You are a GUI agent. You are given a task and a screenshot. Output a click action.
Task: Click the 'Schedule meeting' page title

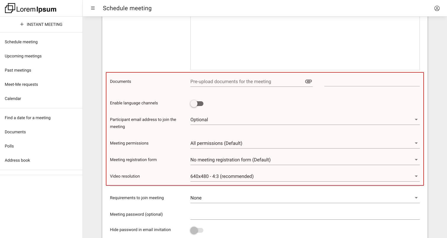127,8
